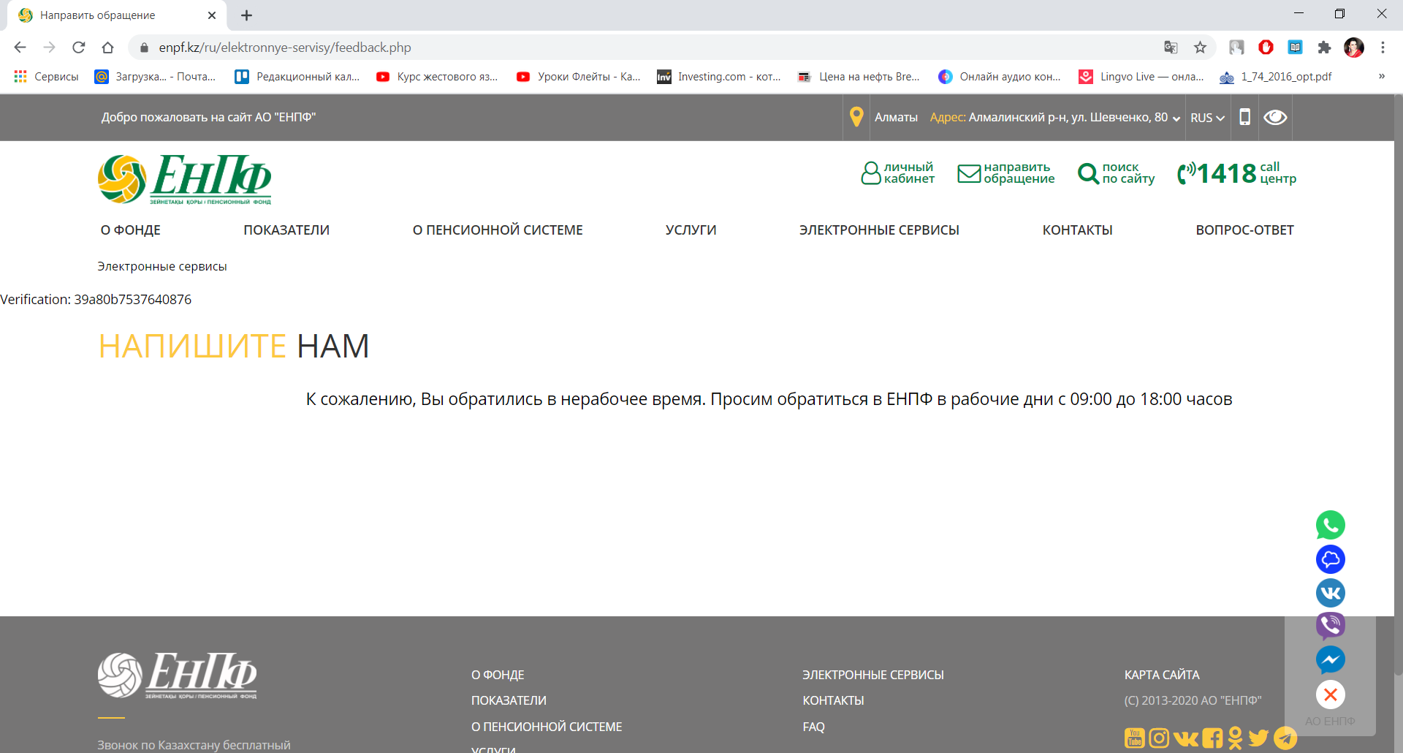
Task: Expand the RUS language dropdown
Action: [x=1207, y=118]
